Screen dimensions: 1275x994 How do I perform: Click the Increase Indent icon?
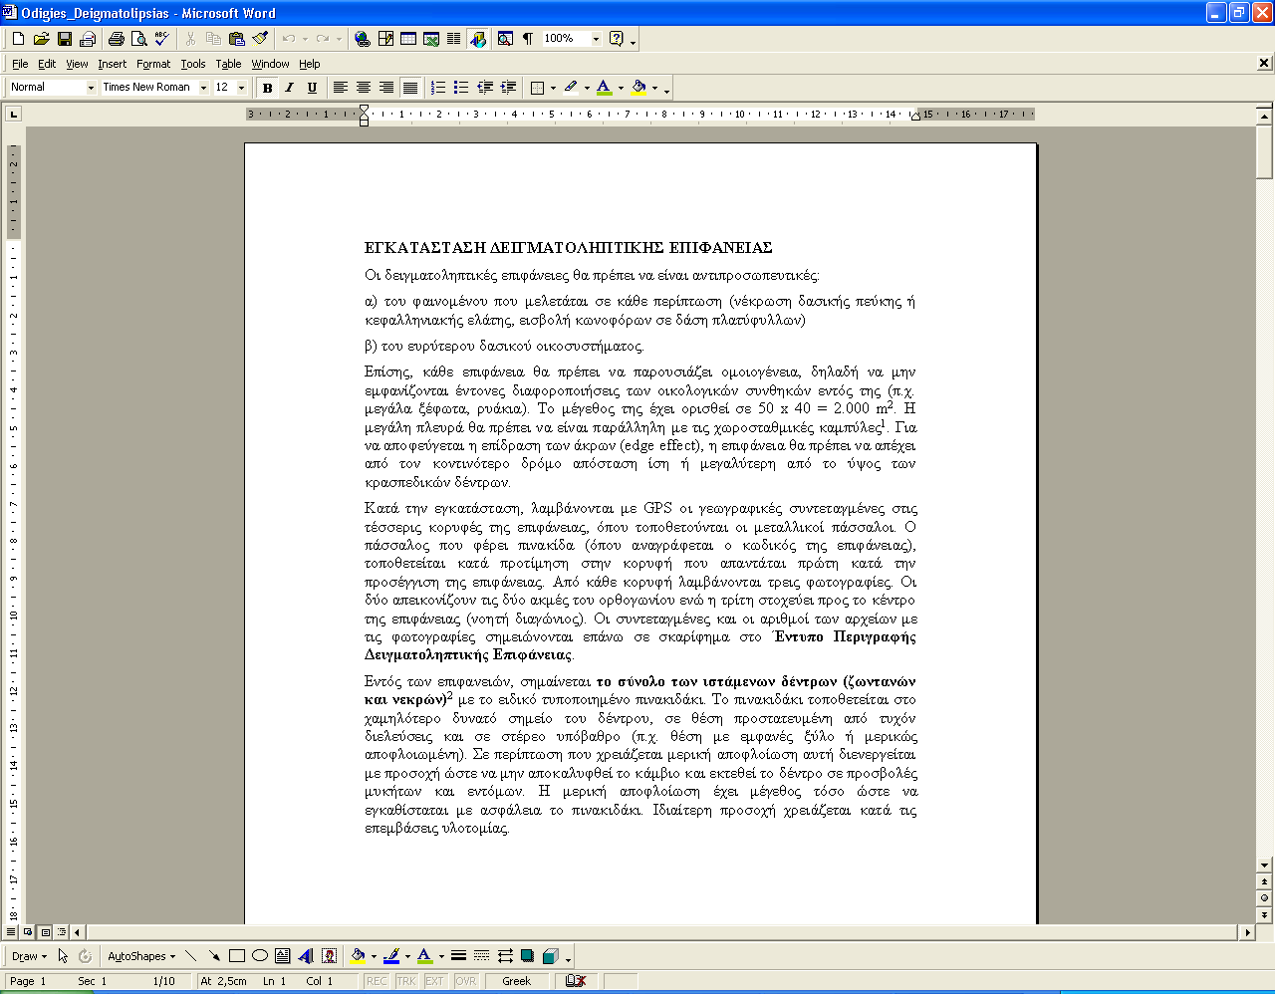click(507, 88)
